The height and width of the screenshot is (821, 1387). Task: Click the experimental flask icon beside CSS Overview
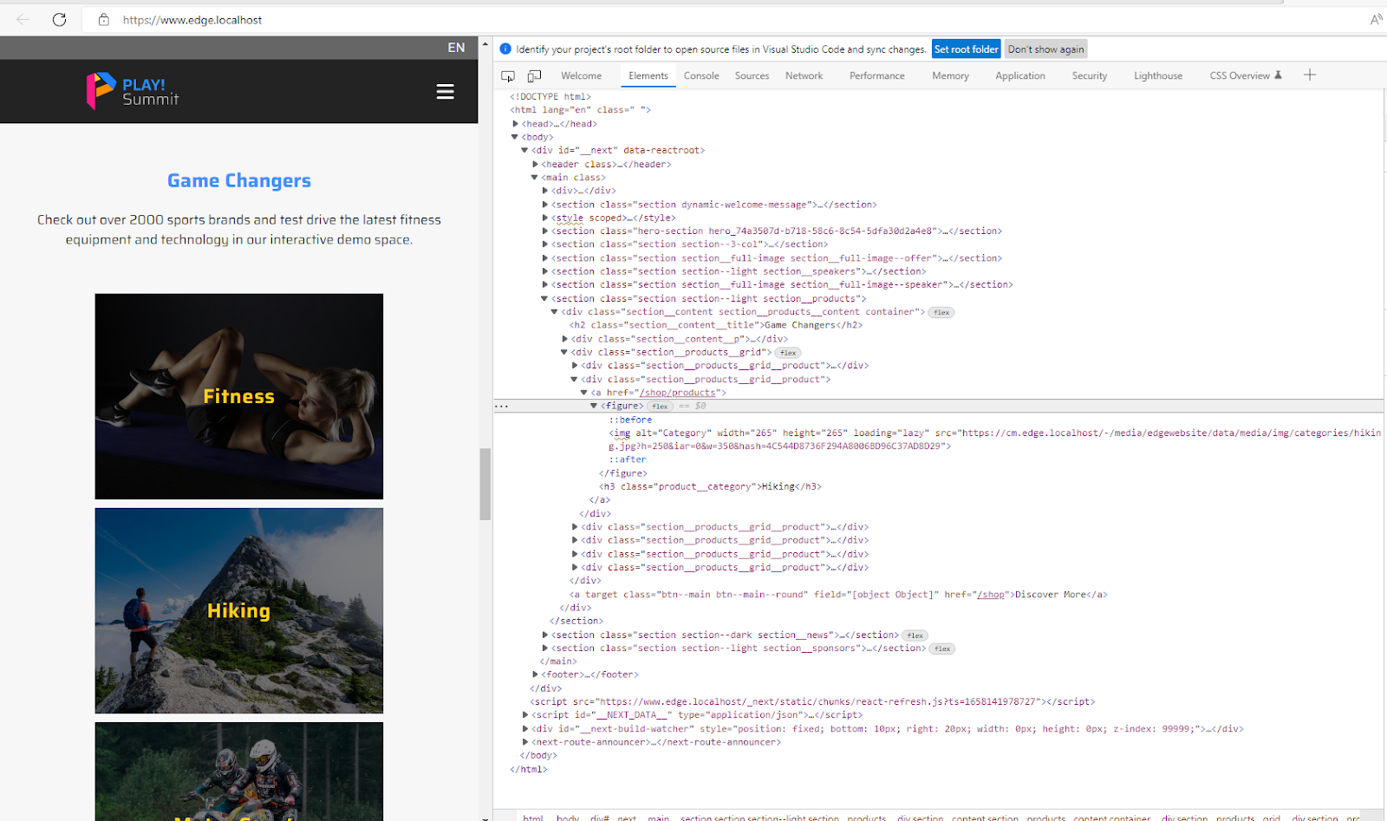[x=1278, y=75]
